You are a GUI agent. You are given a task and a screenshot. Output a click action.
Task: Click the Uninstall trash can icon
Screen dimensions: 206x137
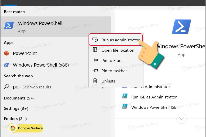click(x=95, y=81)
